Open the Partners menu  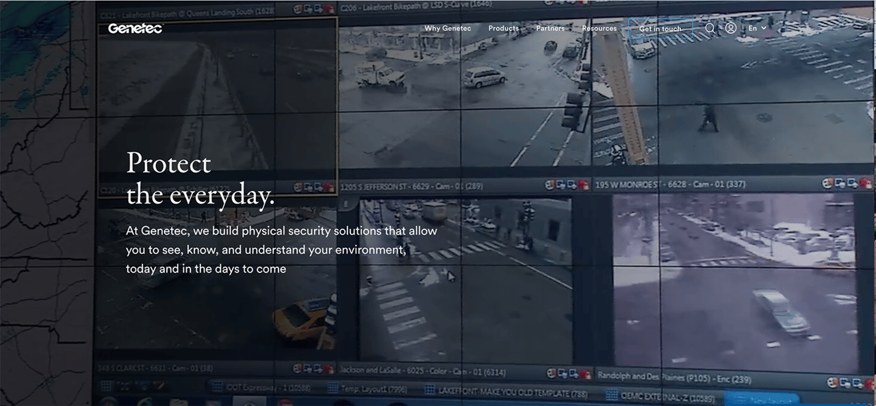550,28
